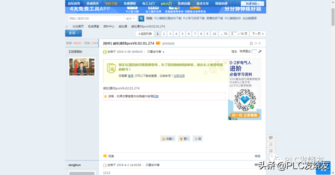Click the home icon in breadcrumb

coord(67,27)
